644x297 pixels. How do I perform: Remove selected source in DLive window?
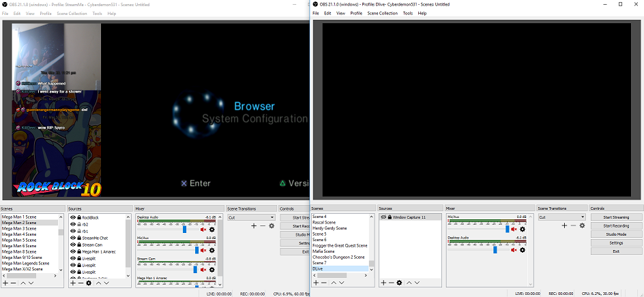391,283
